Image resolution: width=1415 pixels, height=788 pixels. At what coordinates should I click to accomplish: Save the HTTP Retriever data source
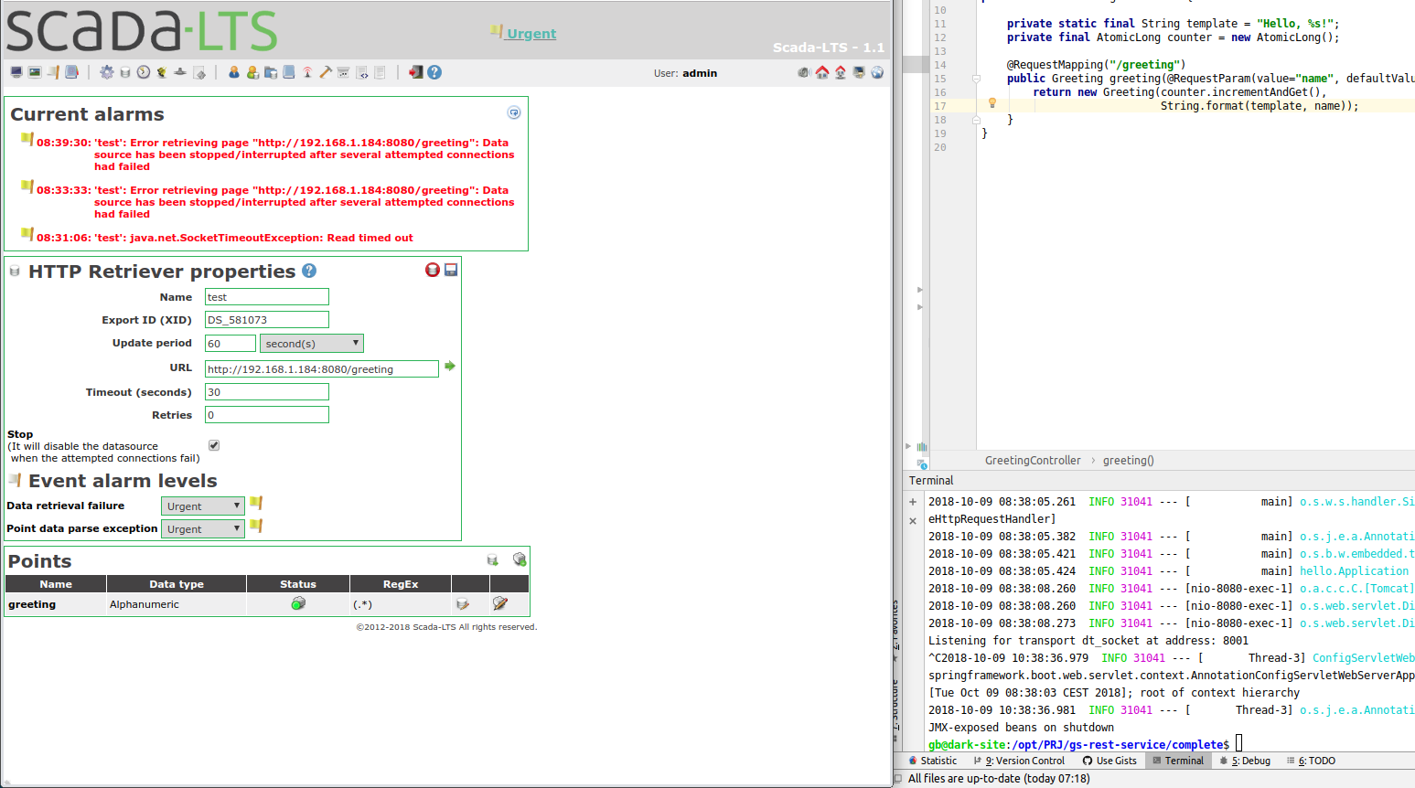[451, 270]
